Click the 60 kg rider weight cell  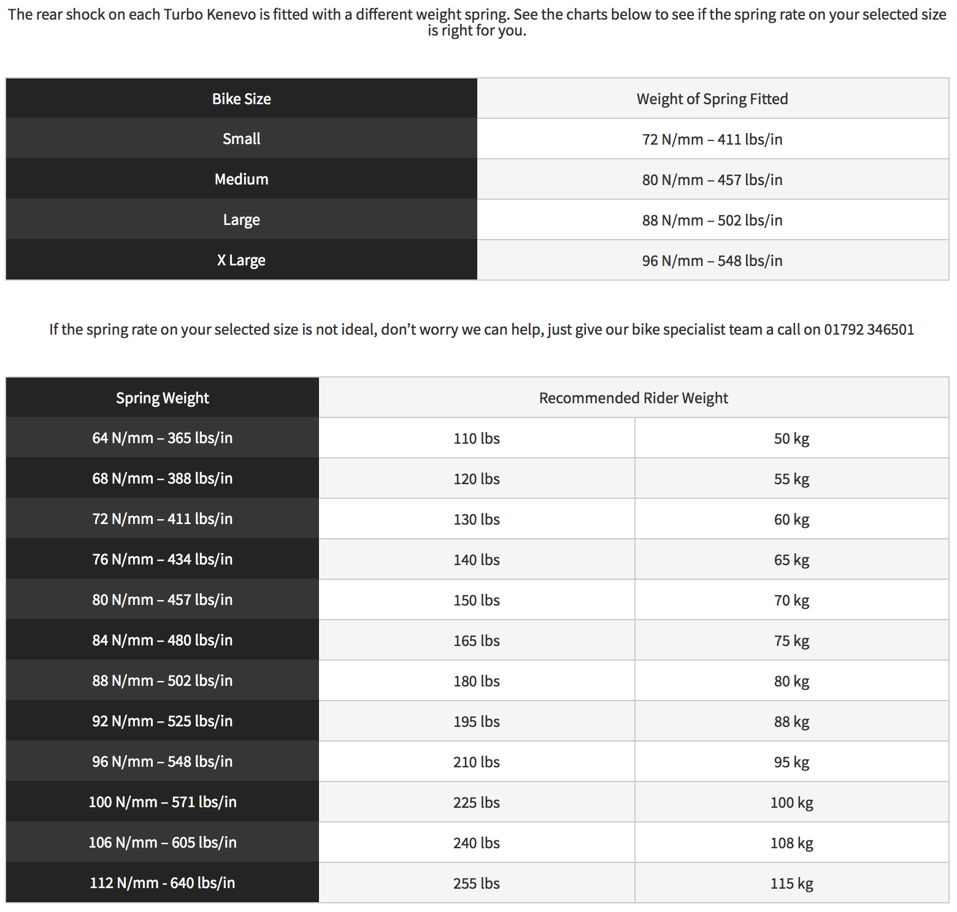click(x=791, y=519)
